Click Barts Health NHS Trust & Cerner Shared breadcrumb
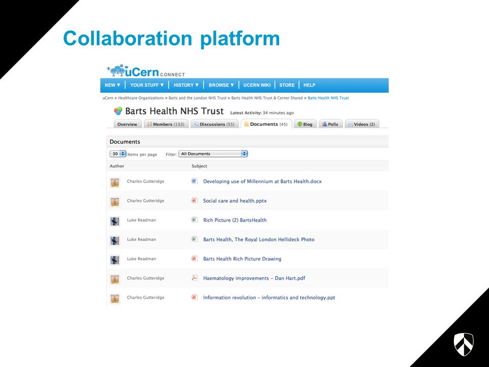The width and height of the screenshot is (489, 367). (x=267, y=98)
